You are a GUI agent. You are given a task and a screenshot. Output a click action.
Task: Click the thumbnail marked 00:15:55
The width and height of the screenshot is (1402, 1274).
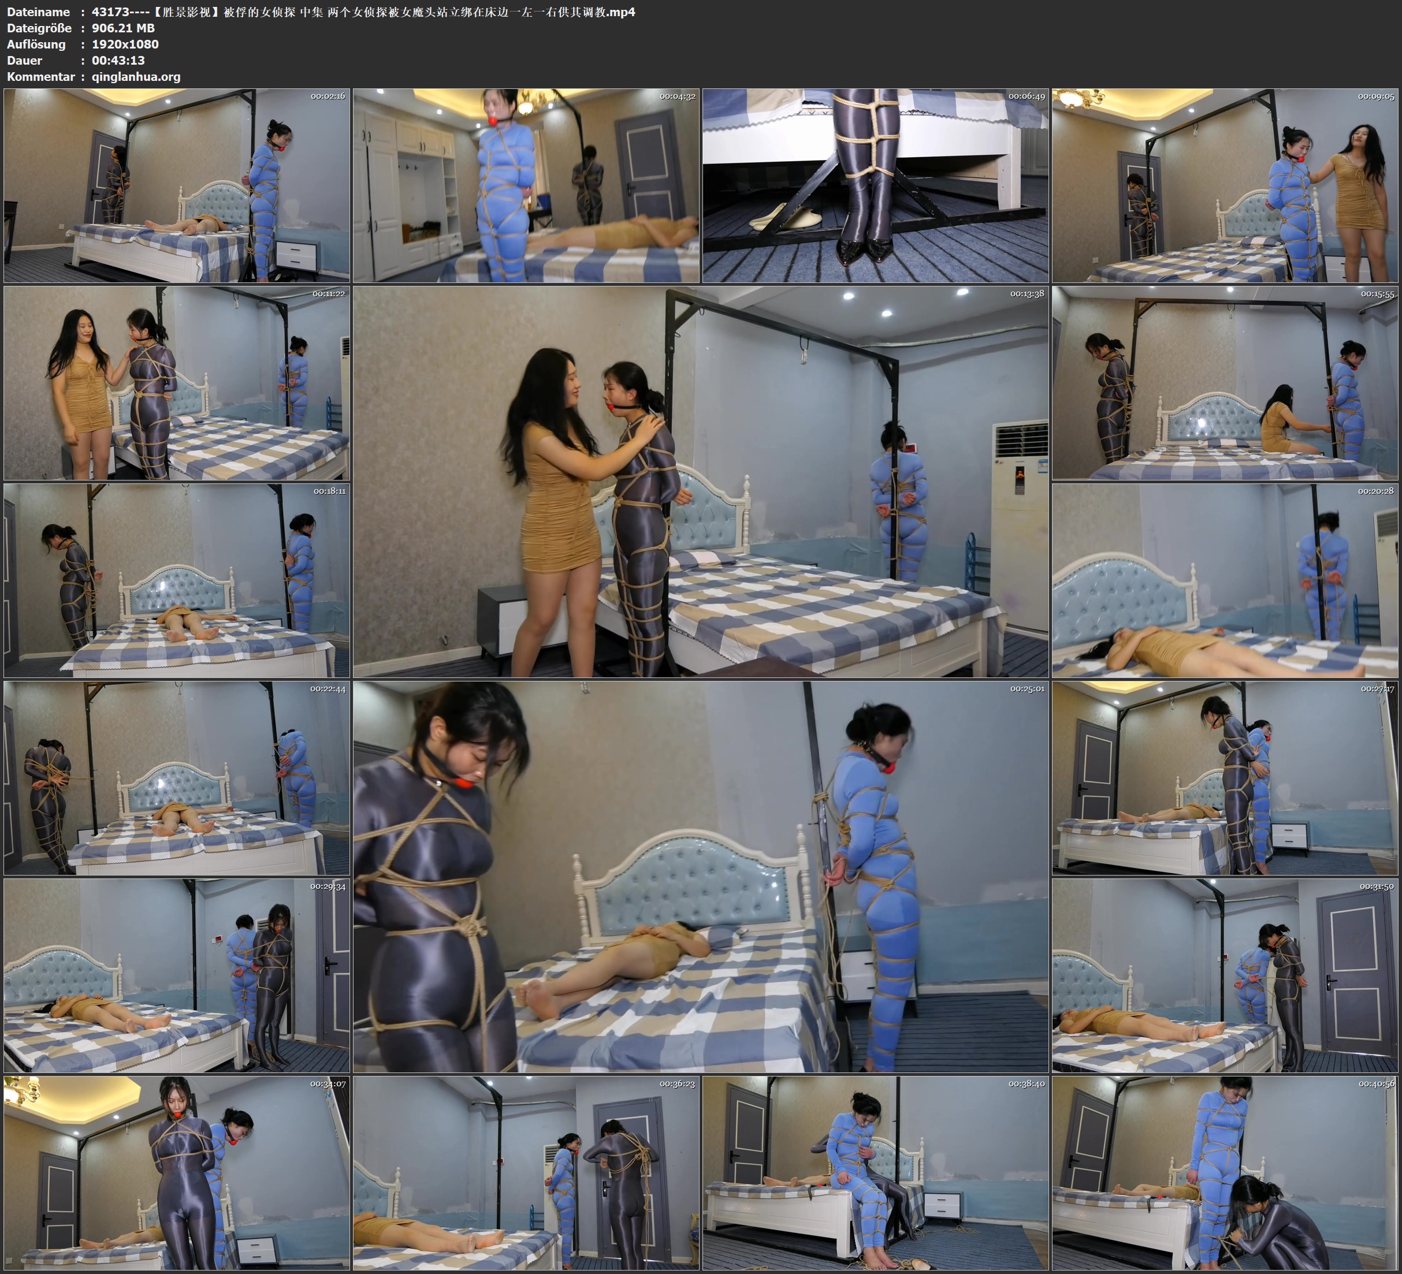click(1225, 382)
